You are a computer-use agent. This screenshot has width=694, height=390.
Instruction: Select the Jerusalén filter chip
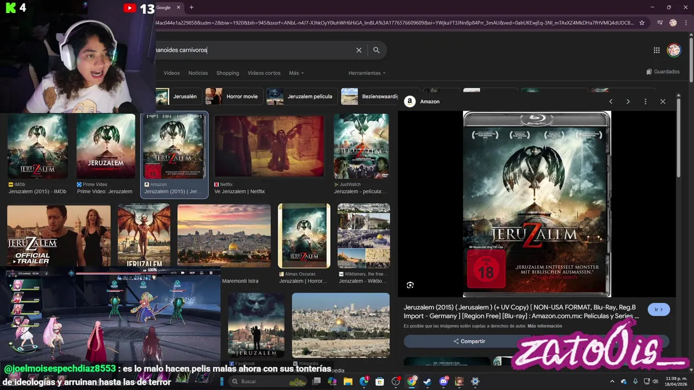(x=178, y=96)
